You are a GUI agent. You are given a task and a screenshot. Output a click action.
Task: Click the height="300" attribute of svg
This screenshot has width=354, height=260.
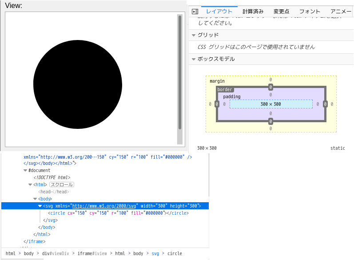tap(184, 206)
